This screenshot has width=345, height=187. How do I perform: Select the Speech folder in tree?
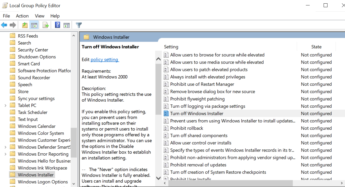pos(25,85)
